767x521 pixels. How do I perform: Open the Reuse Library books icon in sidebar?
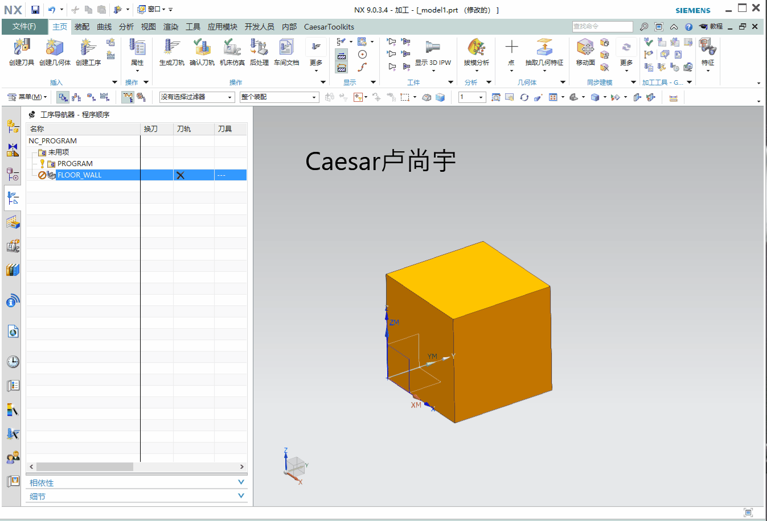point(13,270)
